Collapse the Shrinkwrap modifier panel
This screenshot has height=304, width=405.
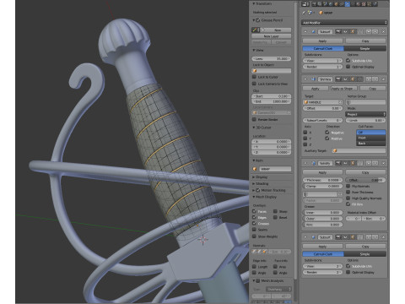point(305,79)
